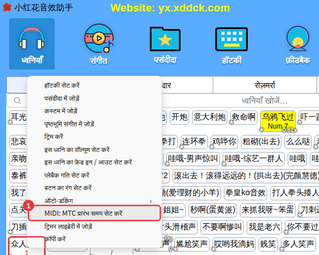Play the 打人拳头揍人 sound button

(x=295, y=193)
